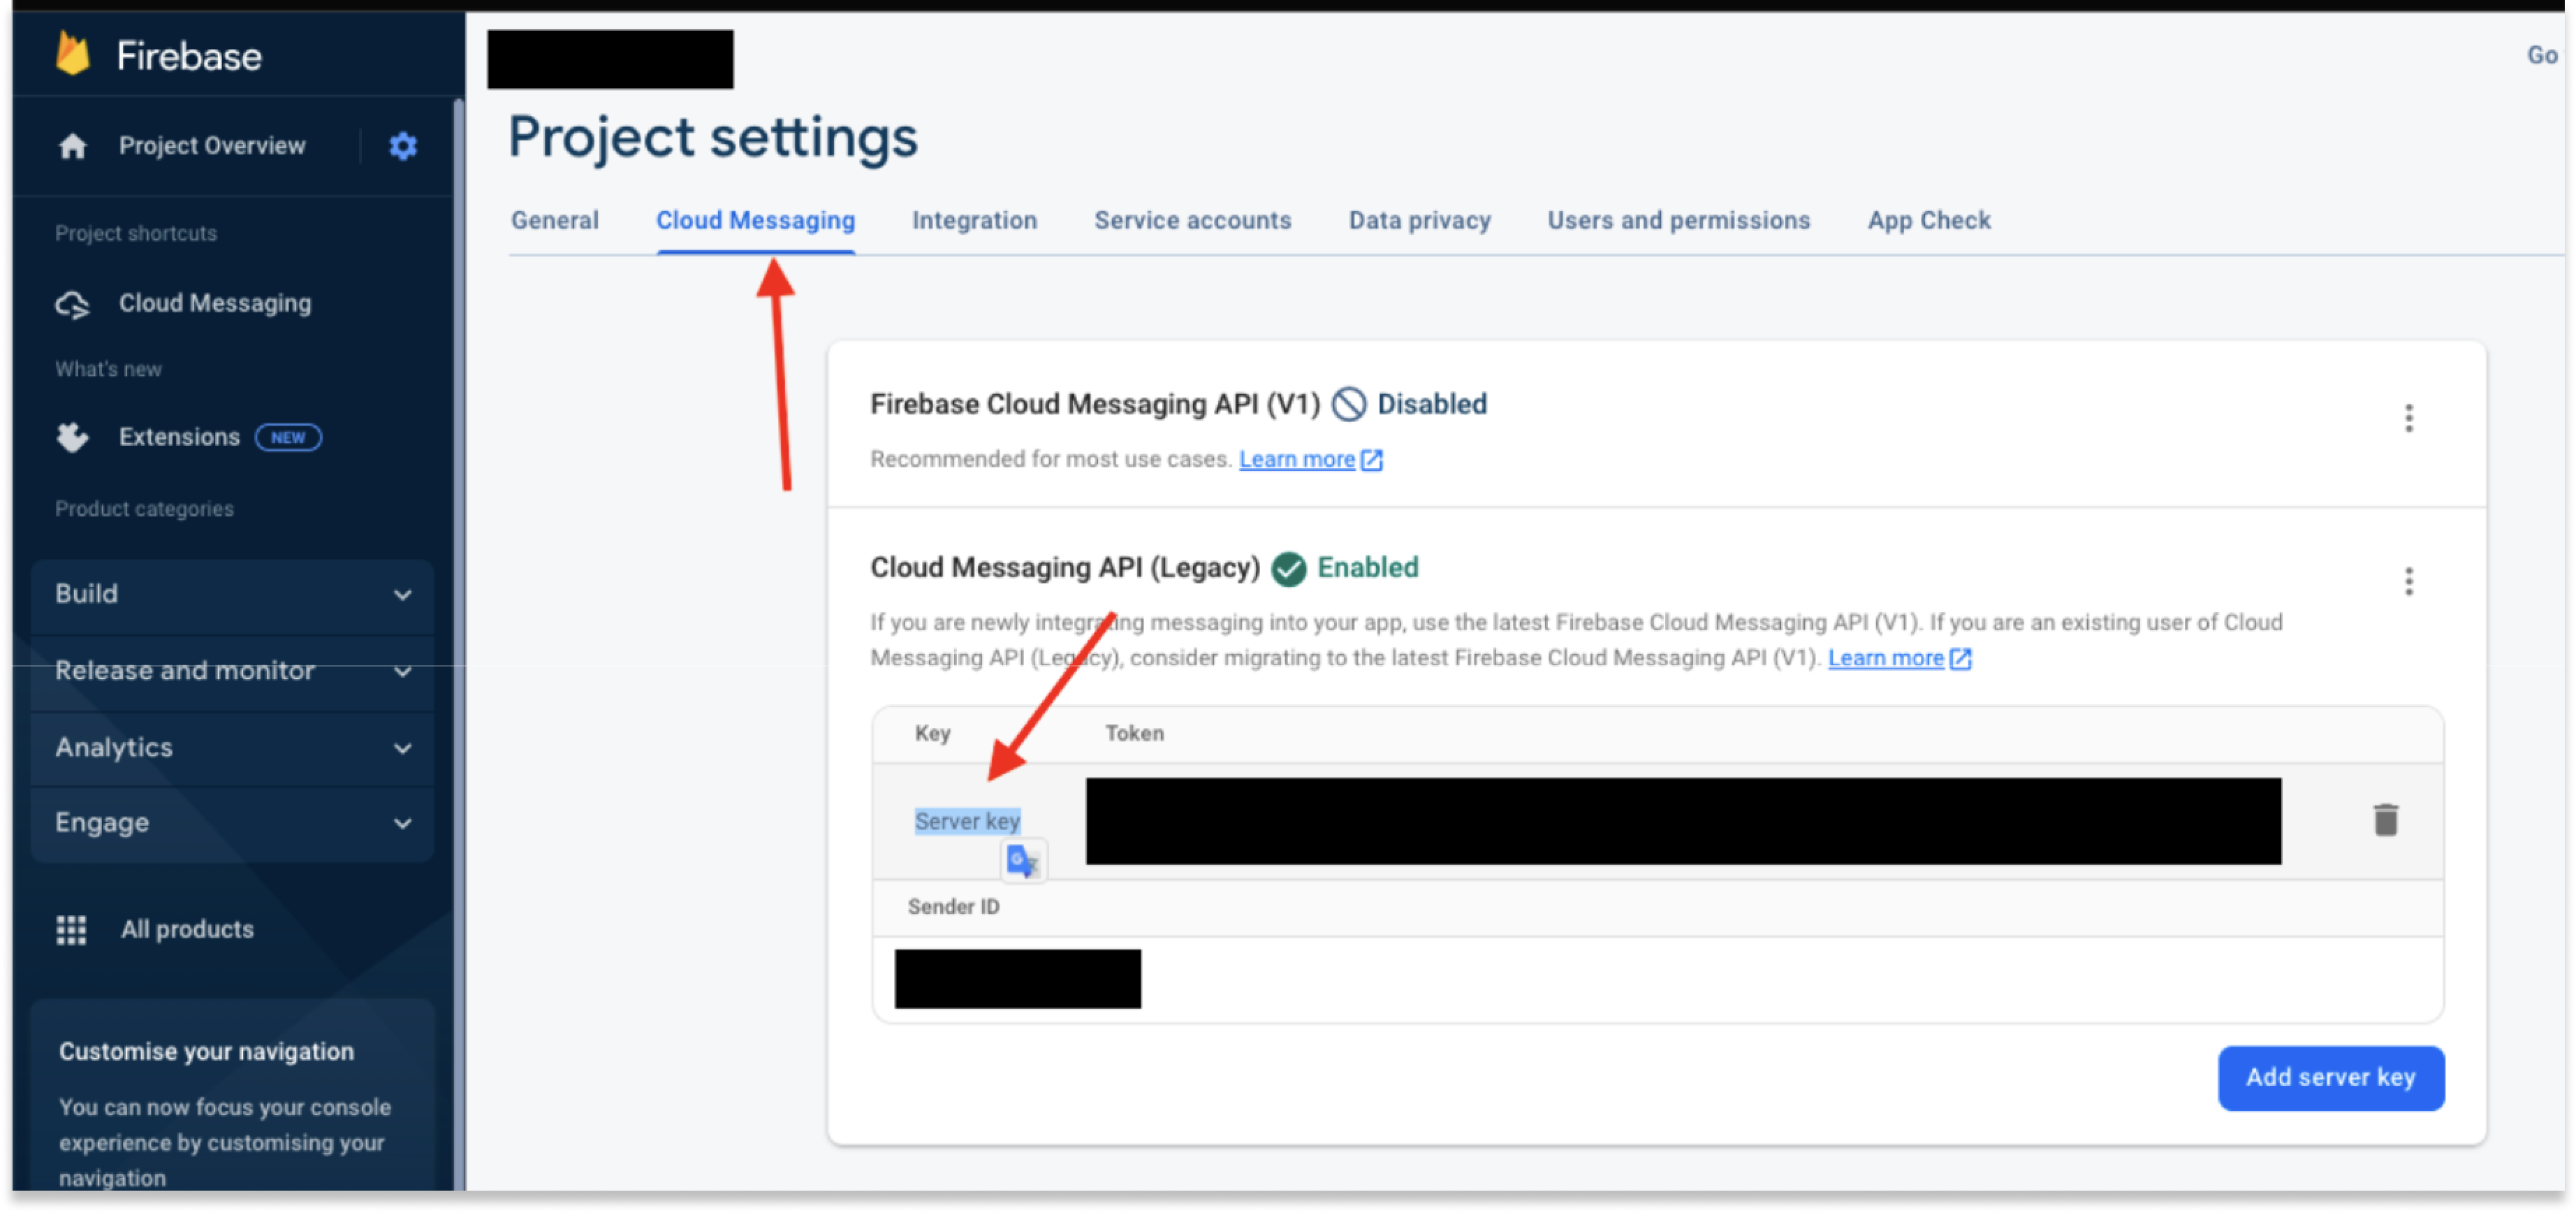Open All products link
Screen dimensions: 2576x1213
pyautogui.click(x=187, y=930)
